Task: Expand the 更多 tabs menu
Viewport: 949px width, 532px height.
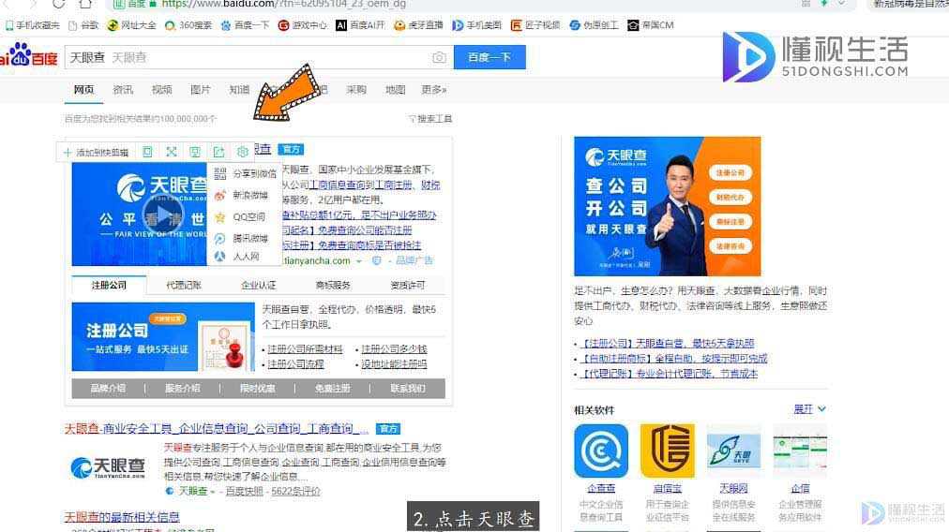Action: tap(434, 90)
